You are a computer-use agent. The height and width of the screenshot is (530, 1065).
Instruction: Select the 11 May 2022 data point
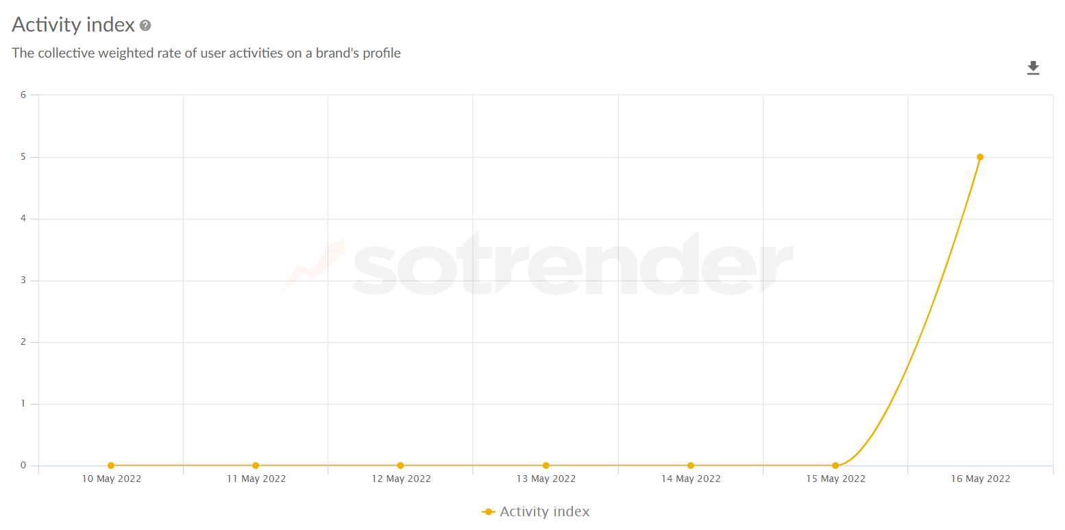click(256, 466)
